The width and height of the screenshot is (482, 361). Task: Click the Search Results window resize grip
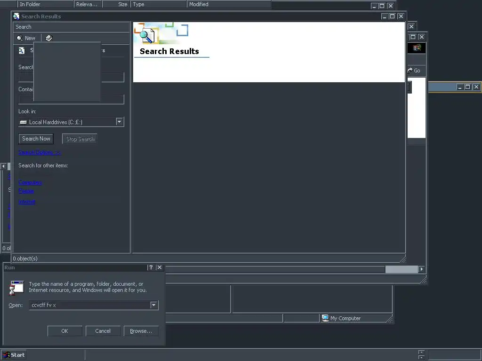point(402,259)
